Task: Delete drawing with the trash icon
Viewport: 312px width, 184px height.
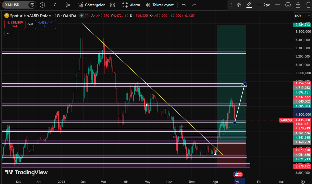Action: [x=308, y=5]
